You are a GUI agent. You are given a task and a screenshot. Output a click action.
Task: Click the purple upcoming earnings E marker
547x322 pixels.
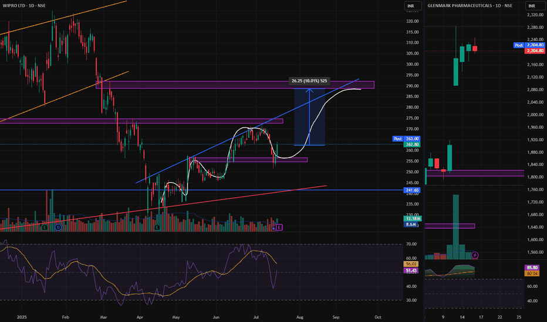[279, 227]
